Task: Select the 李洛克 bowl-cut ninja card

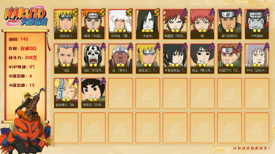Action: (93, 93)
